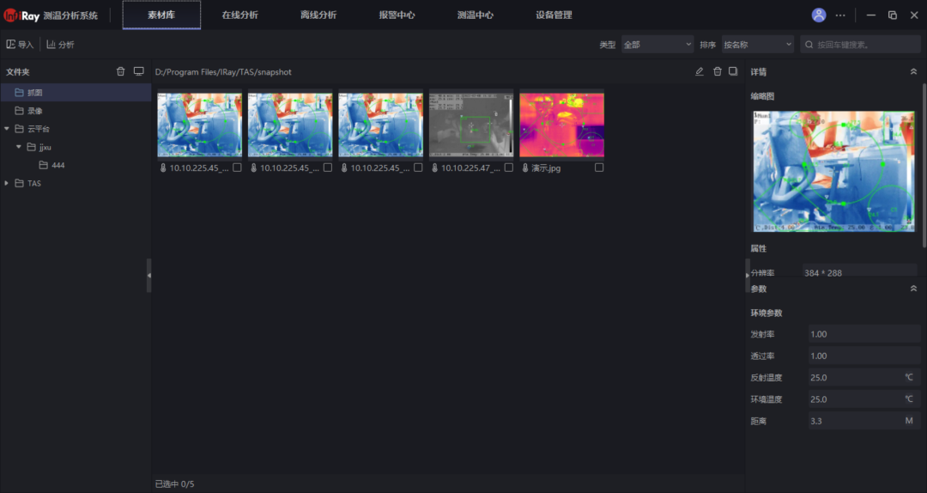Screen dimensions: 927x493
Task: Click the monitor icon in 文件夹 header
Action: (138, 72)
